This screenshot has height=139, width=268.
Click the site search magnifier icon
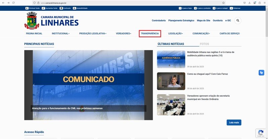tap(238, 20)
